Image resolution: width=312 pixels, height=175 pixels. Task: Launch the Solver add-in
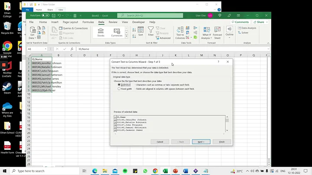tap(243, 32)
